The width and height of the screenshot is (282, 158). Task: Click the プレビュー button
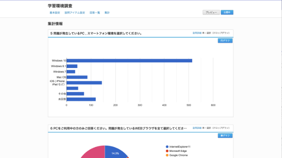pyautogui.click(x=211, y=12)
